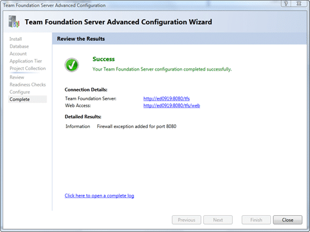Open the http://ed0919:8080/tfs/web access link
This screenshot has width=310, height=232.
point(172,106)
